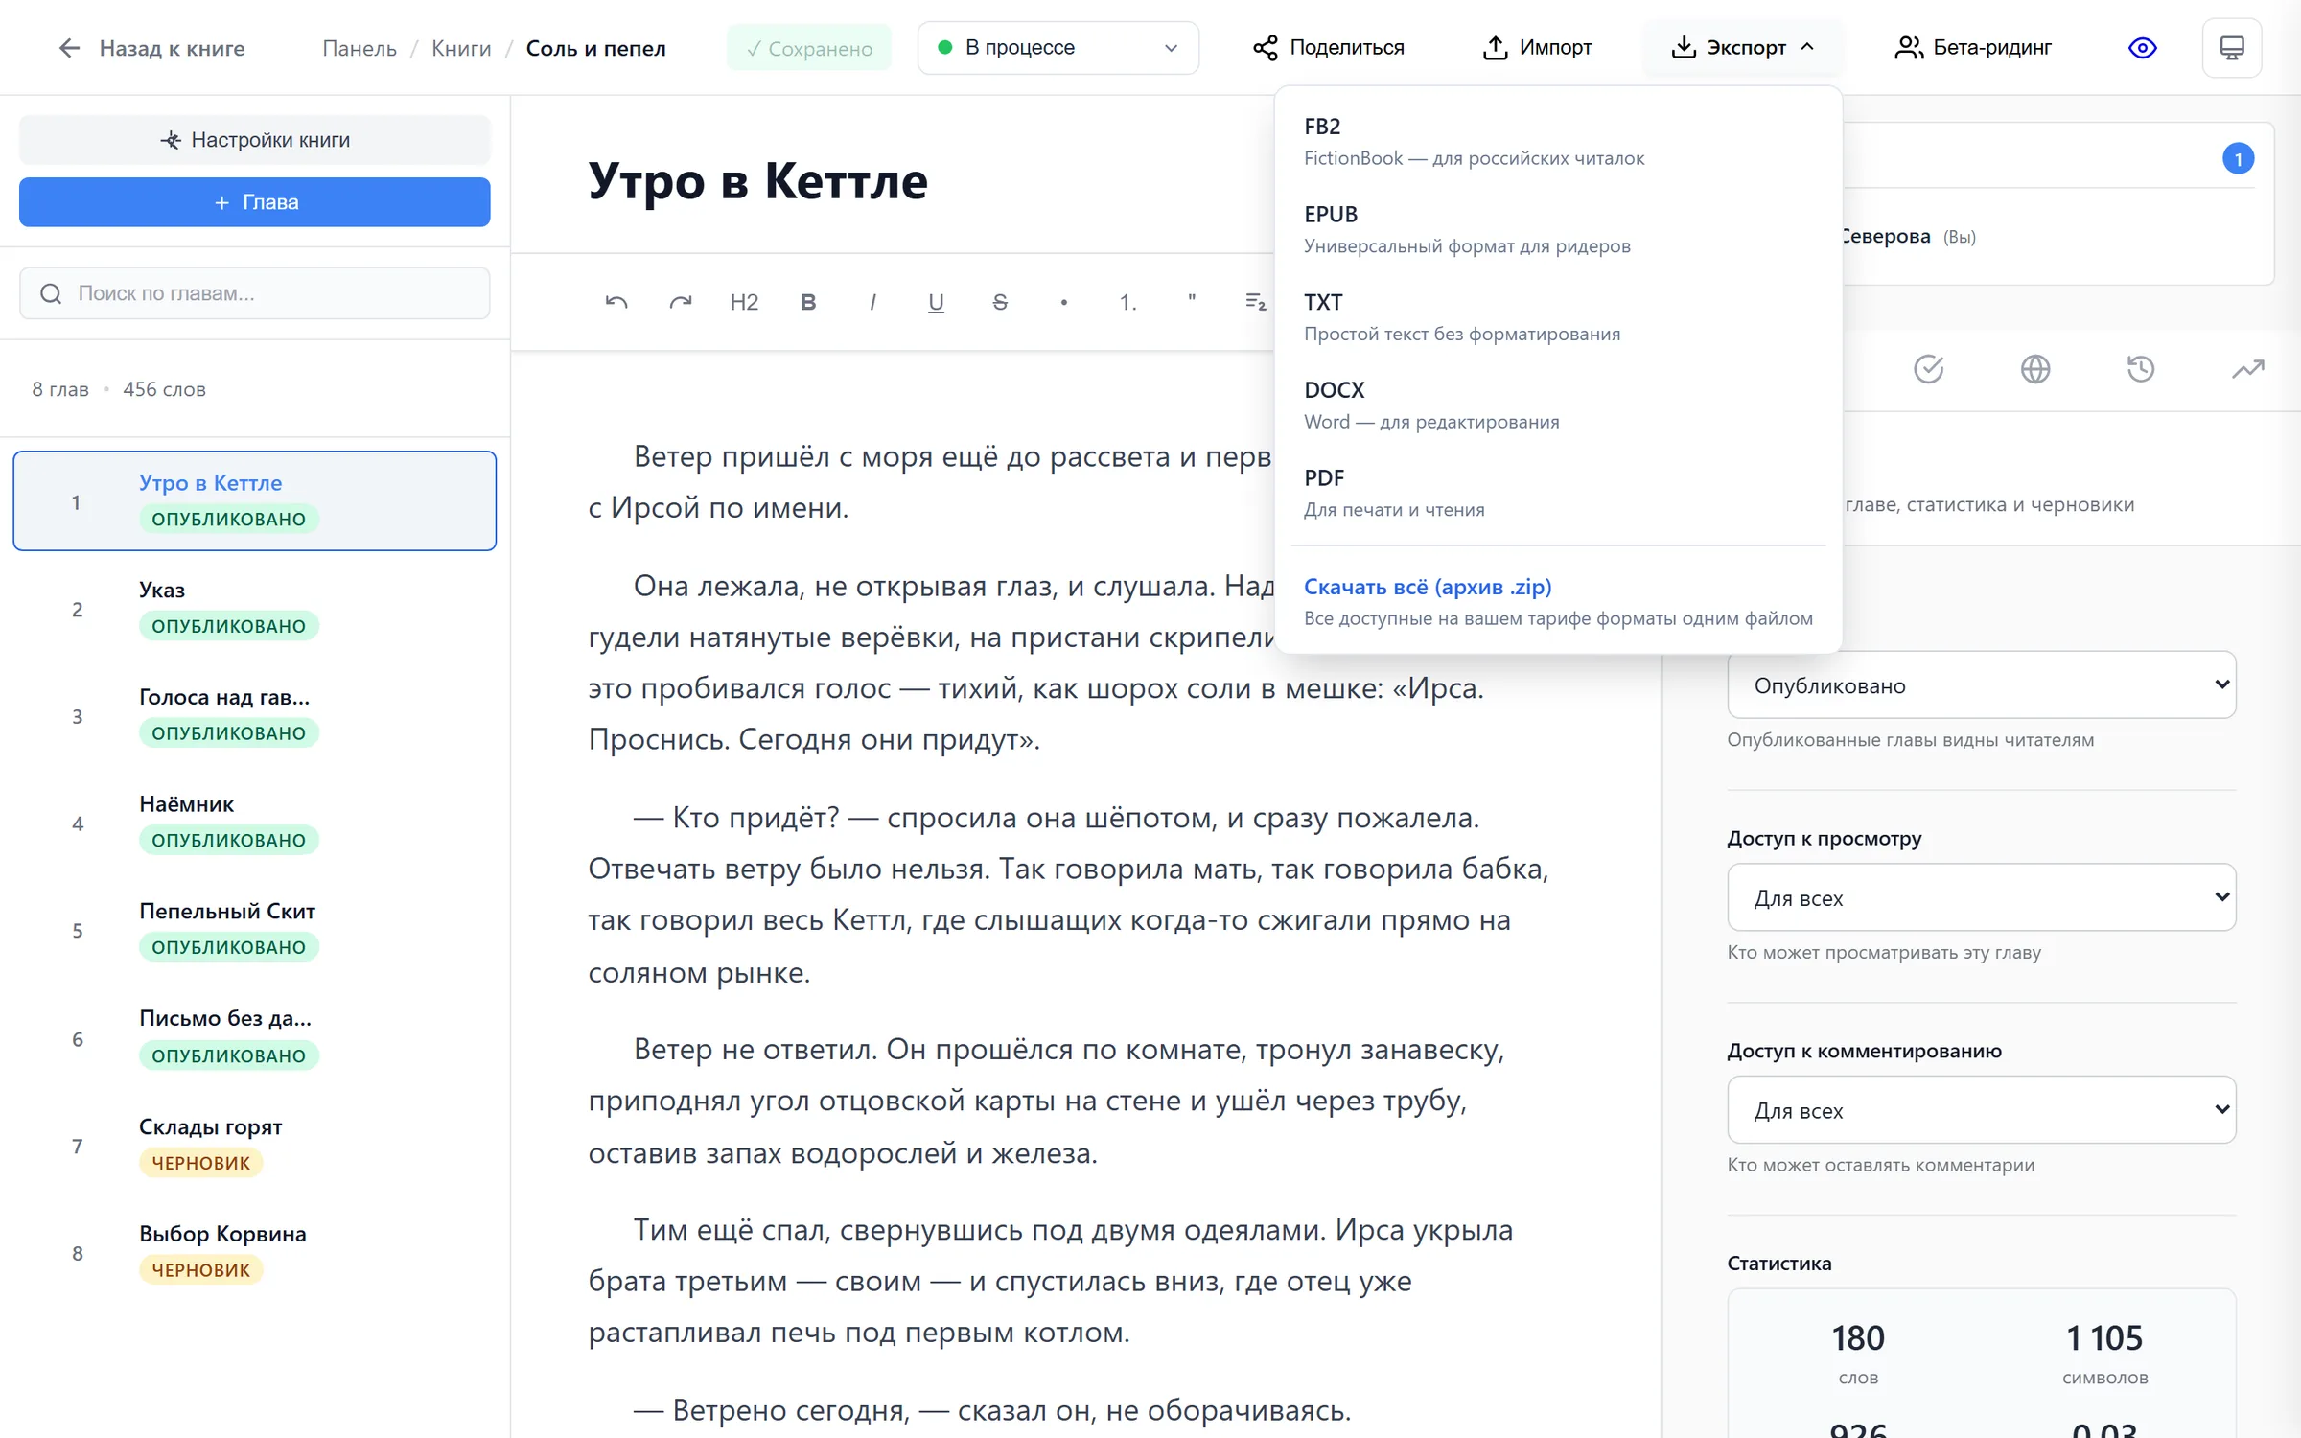Toggle the eye preview icon in header
Viewport: 2301px width, 1438px height.
[2142, 48]
